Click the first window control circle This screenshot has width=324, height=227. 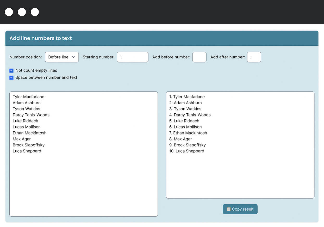click(x=9, y=12)
